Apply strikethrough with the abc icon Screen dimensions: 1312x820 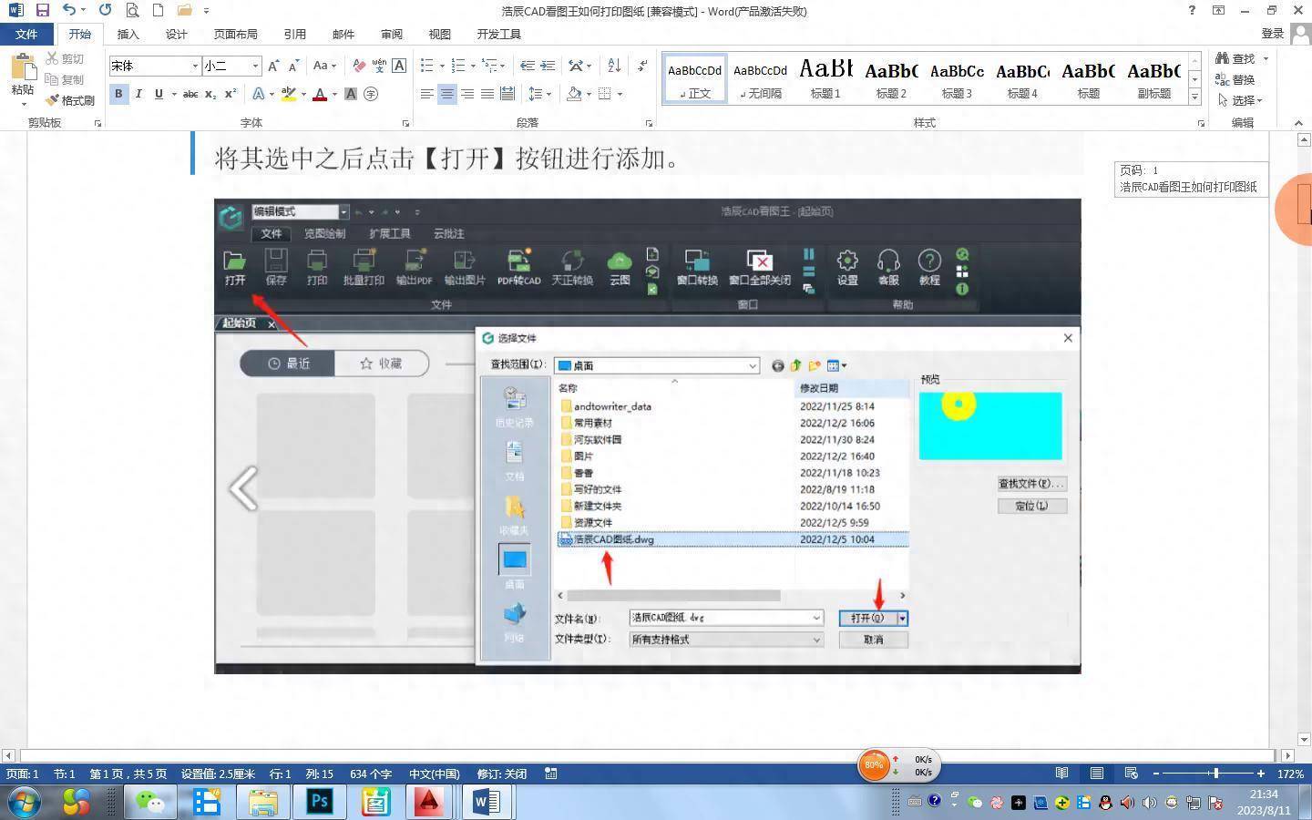190,94
